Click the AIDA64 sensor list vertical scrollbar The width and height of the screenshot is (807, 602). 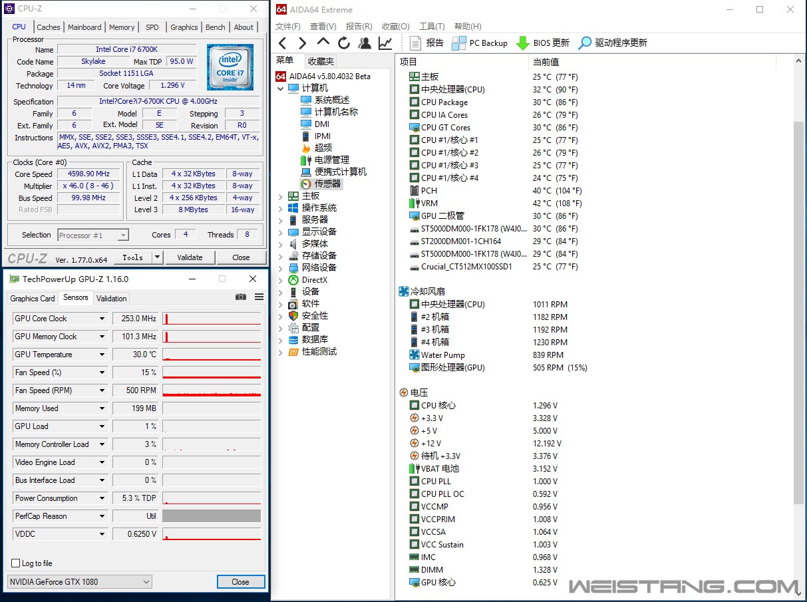point(800,313)
